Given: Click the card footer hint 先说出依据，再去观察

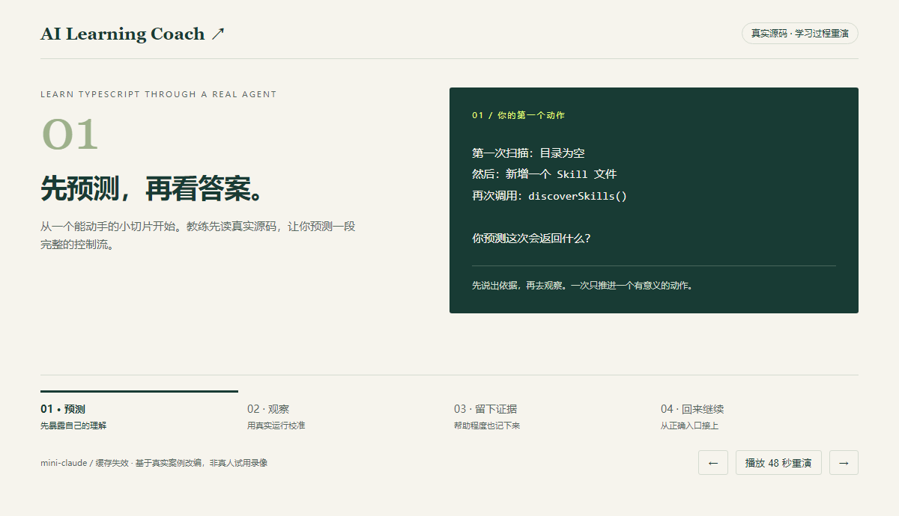Looking at the screenshot, I should click(x=582, y=285).
